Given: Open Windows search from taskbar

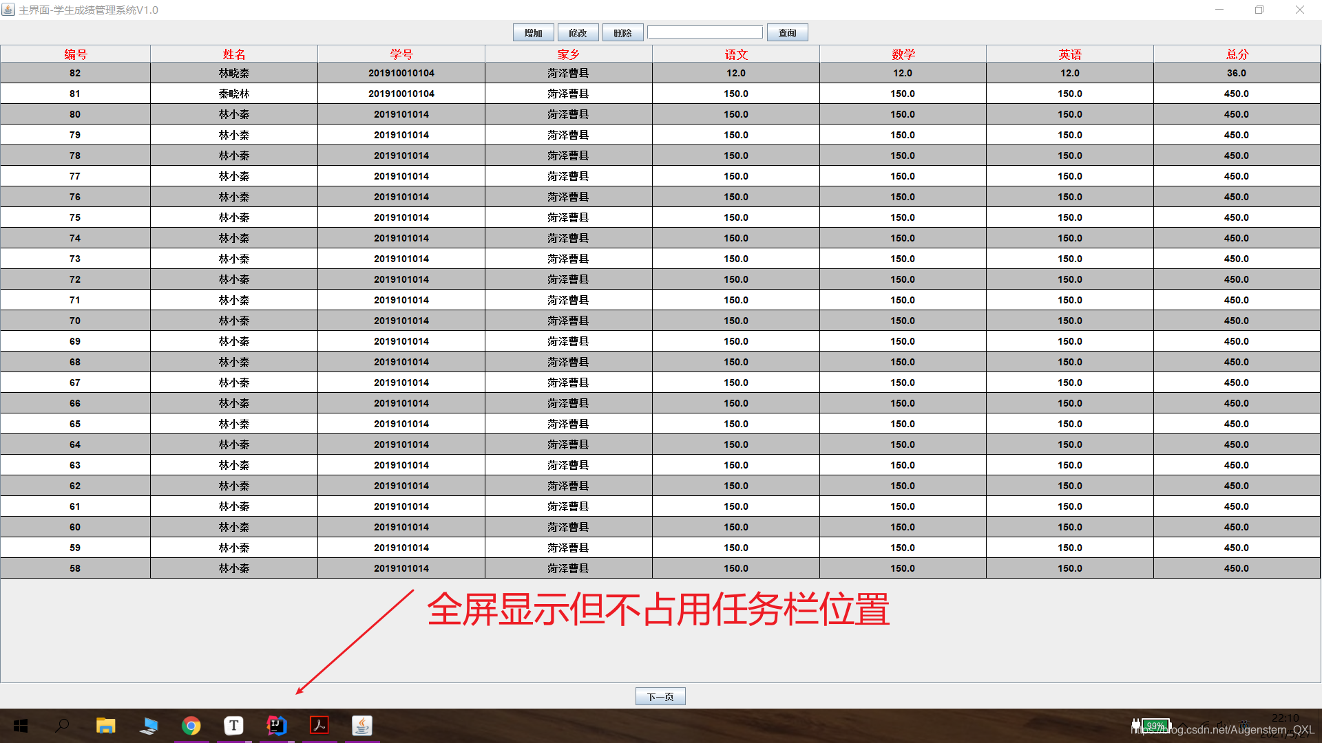Looking at the screenshot, I should pos(63,726).
